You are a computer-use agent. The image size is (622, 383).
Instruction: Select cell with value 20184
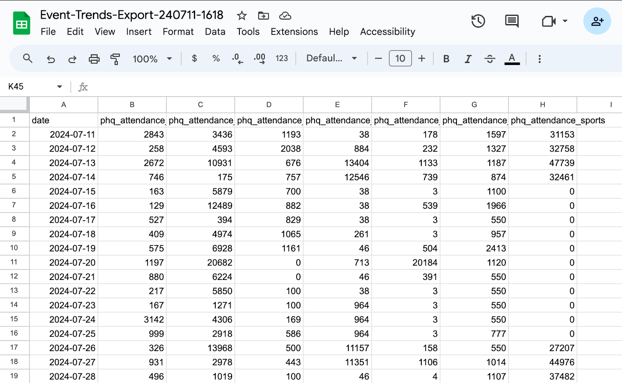(x=406, y=262)
